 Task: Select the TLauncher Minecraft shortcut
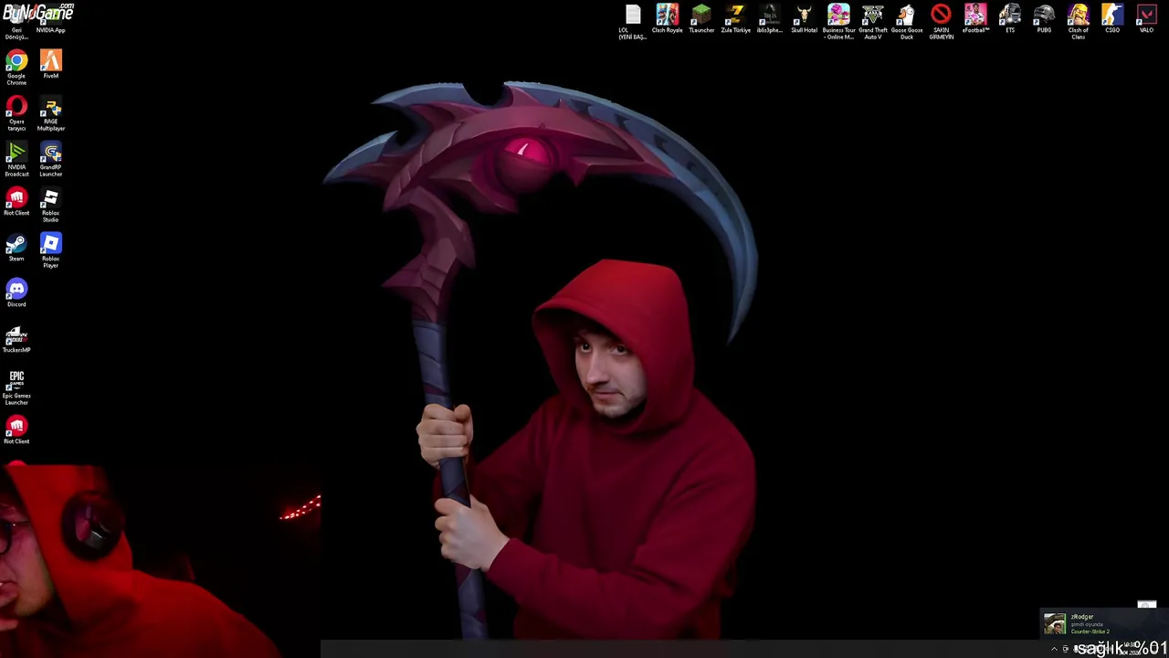701,19
